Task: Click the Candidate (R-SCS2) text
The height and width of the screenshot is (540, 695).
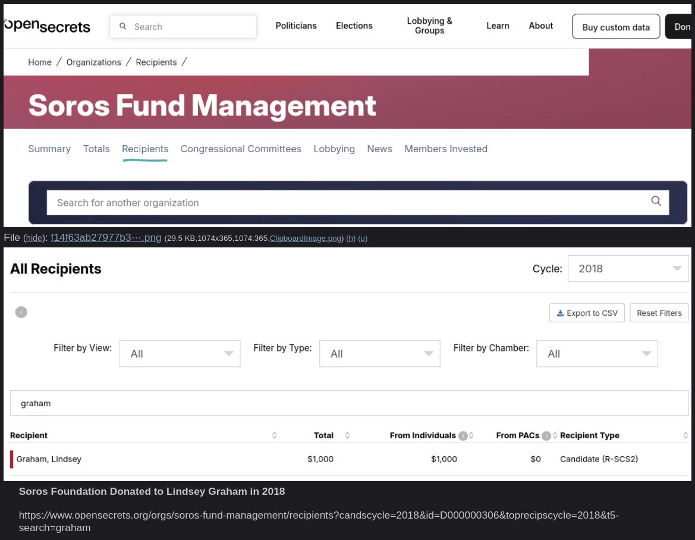Action: click(599, 459)
